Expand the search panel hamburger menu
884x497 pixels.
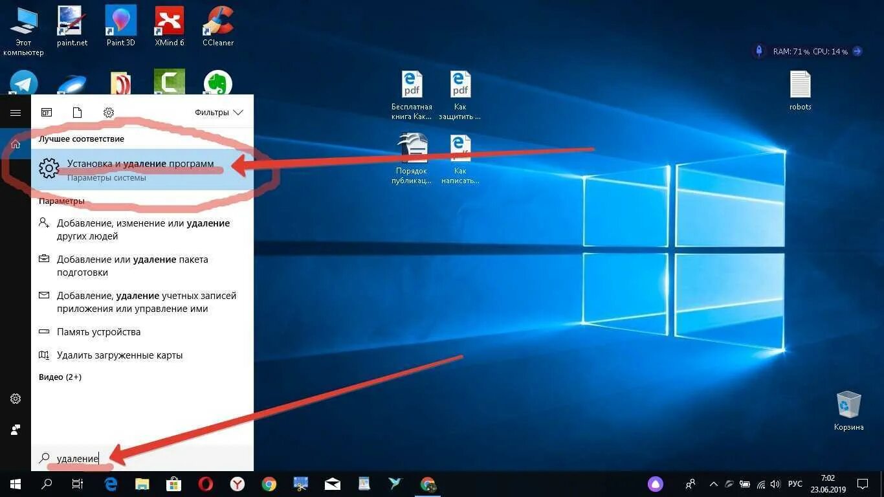click(x=16, y=113)
